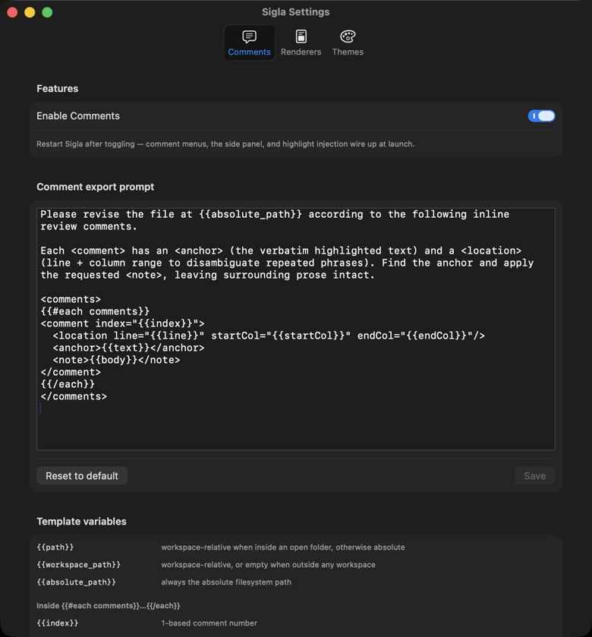Click inside the comment export prompt editor

click(x=295, y=329)
